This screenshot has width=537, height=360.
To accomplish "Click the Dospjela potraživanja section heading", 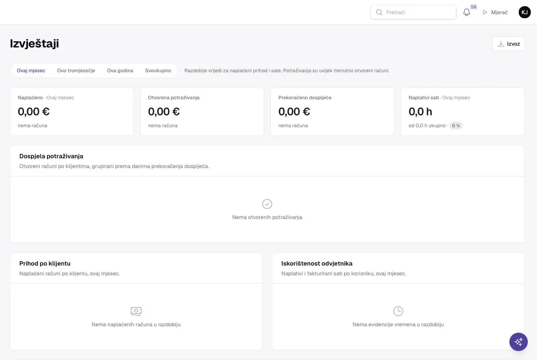I will click(51, 156).
